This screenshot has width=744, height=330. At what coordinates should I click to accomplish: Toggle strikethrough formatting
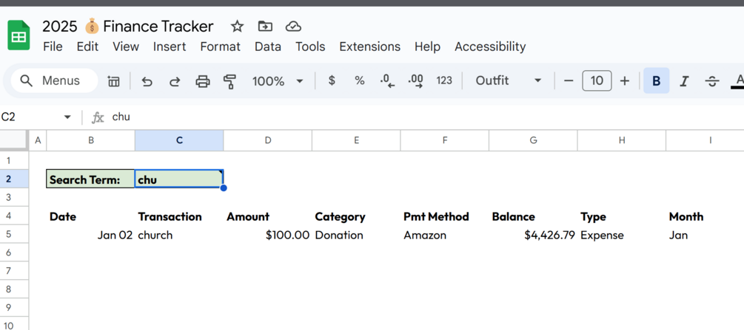click(711, 81)
